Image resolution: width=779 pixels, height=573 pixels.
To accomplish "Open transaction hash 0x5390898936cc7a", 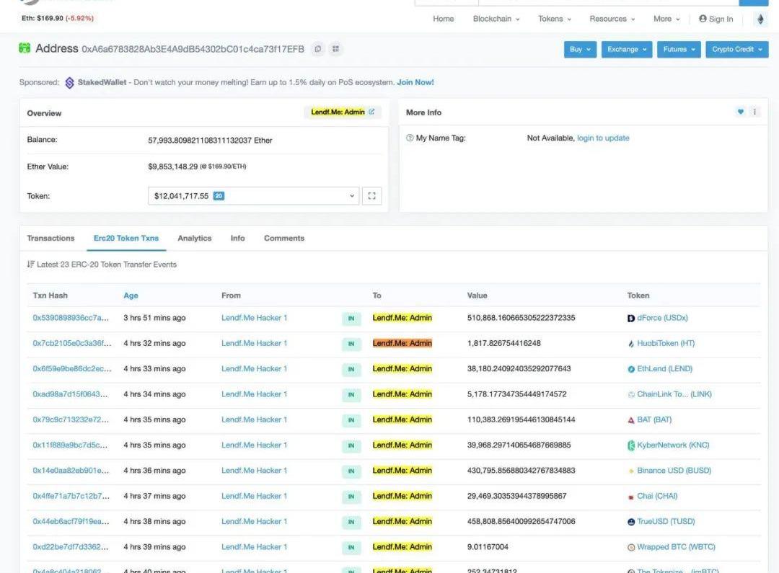I will click(x=71, y=318).
